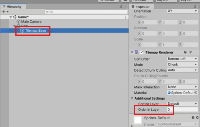The height and width of the screenshot is (127, 200).
Task: Click the Main Camera cube icon
Action: pos(19,22)
